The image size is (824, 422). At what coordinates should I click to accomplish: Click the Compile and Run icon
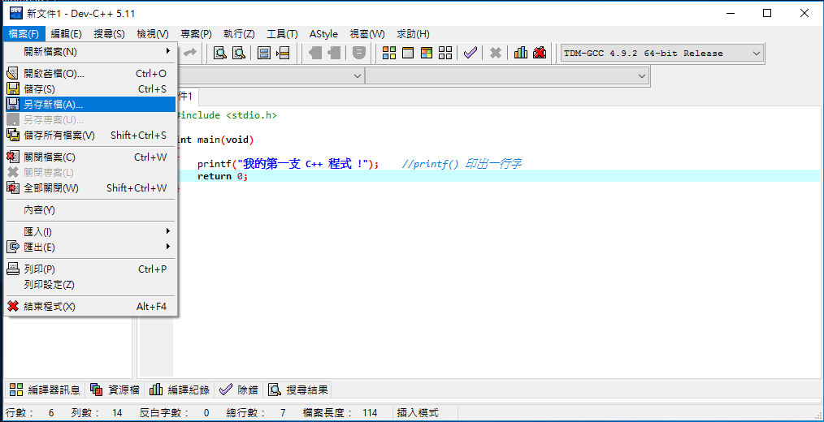427,53
